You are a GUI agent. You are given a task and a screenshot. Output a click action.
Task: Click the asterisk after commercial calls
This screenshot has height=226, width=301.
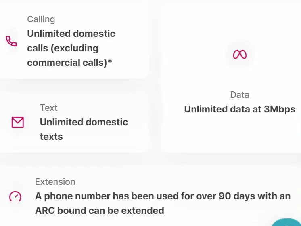(110, 62)
